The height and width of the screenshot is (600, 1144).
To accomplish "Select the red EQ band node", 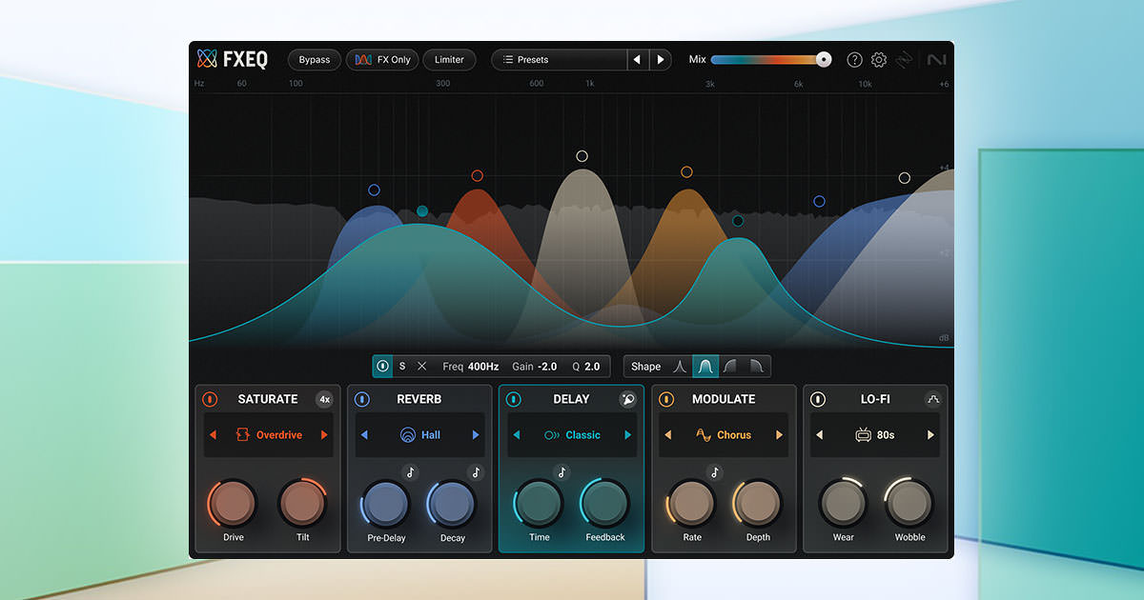I will point(478,176).
